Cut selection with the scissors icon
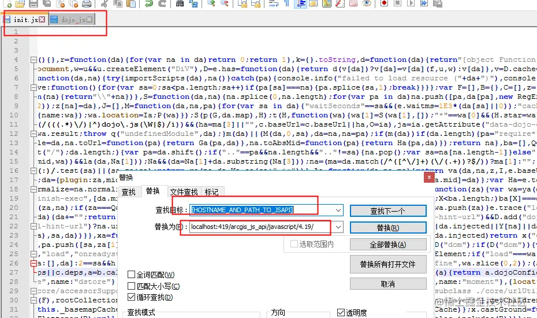537x318 pixels. point(105,3)
